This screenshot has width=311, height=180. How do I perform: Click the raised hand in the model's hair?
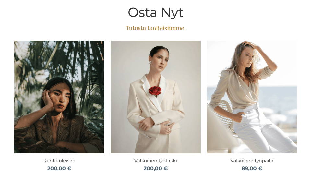point(251,45)
